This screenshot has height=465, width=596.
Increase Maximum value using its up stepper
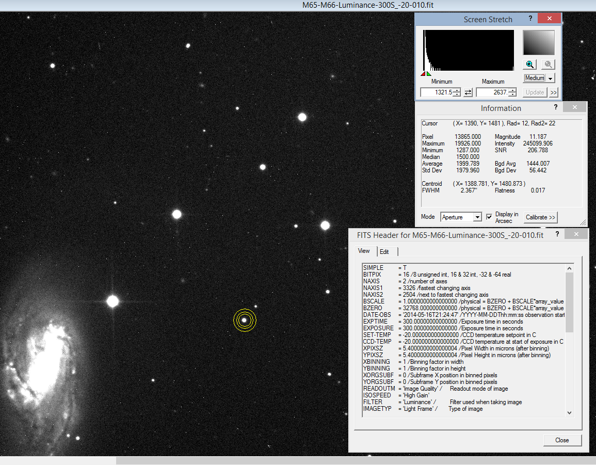pyautogui.click(x=512, y=90)
